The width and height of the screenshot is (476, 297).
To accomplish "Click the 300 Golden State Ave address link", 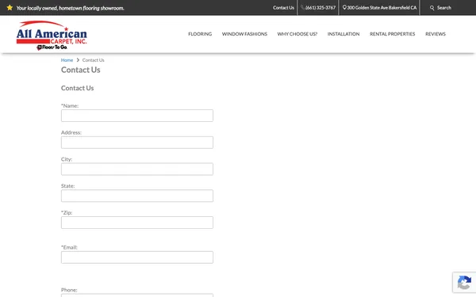I will coord(382,8).
